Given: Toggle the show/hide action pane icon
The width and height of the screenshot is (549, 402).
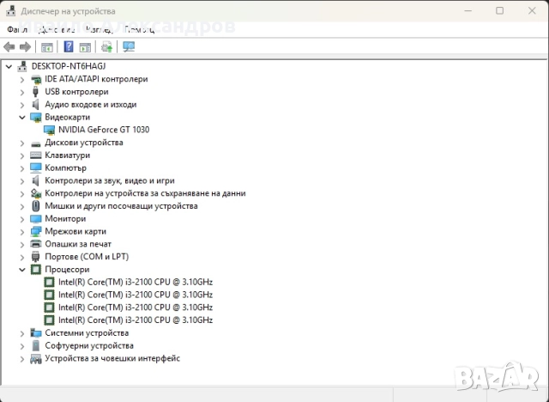Looking at the screenshot, I should pyautogui.click(x=85, y=47).
